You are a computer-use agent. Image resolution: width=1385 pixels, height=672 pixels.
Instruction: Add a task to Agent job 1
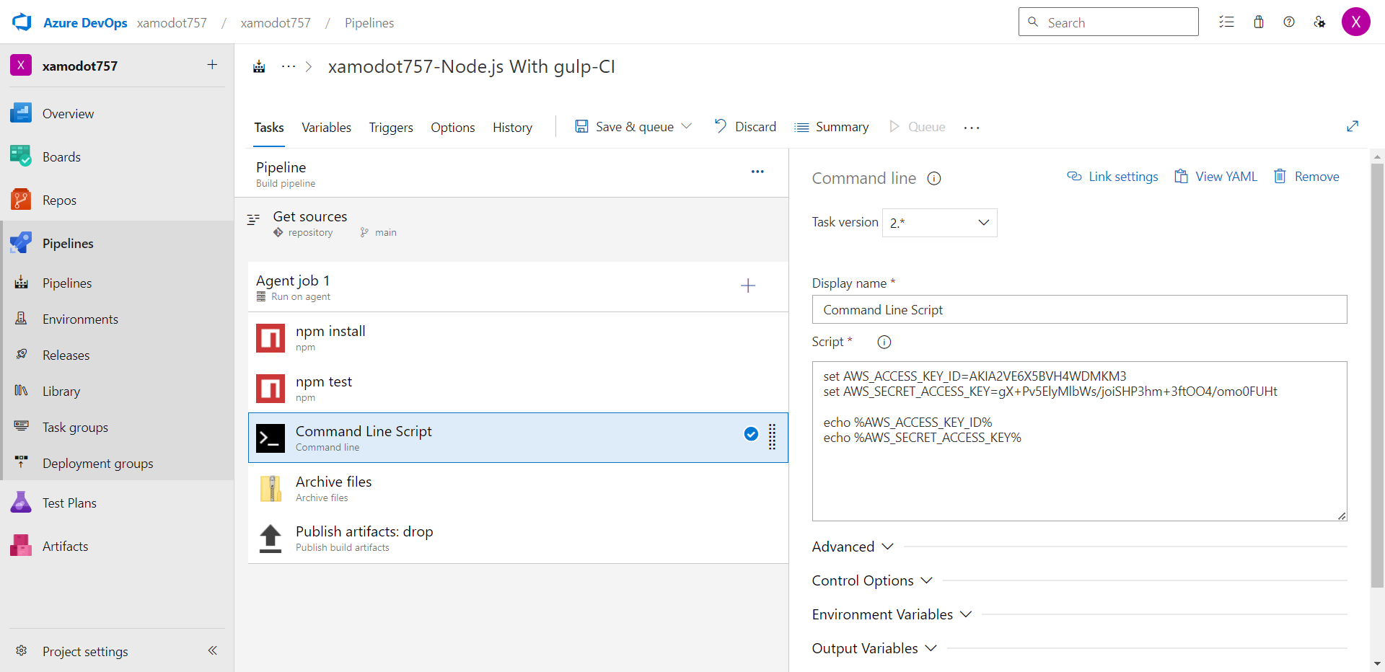(x=748, y=286)
